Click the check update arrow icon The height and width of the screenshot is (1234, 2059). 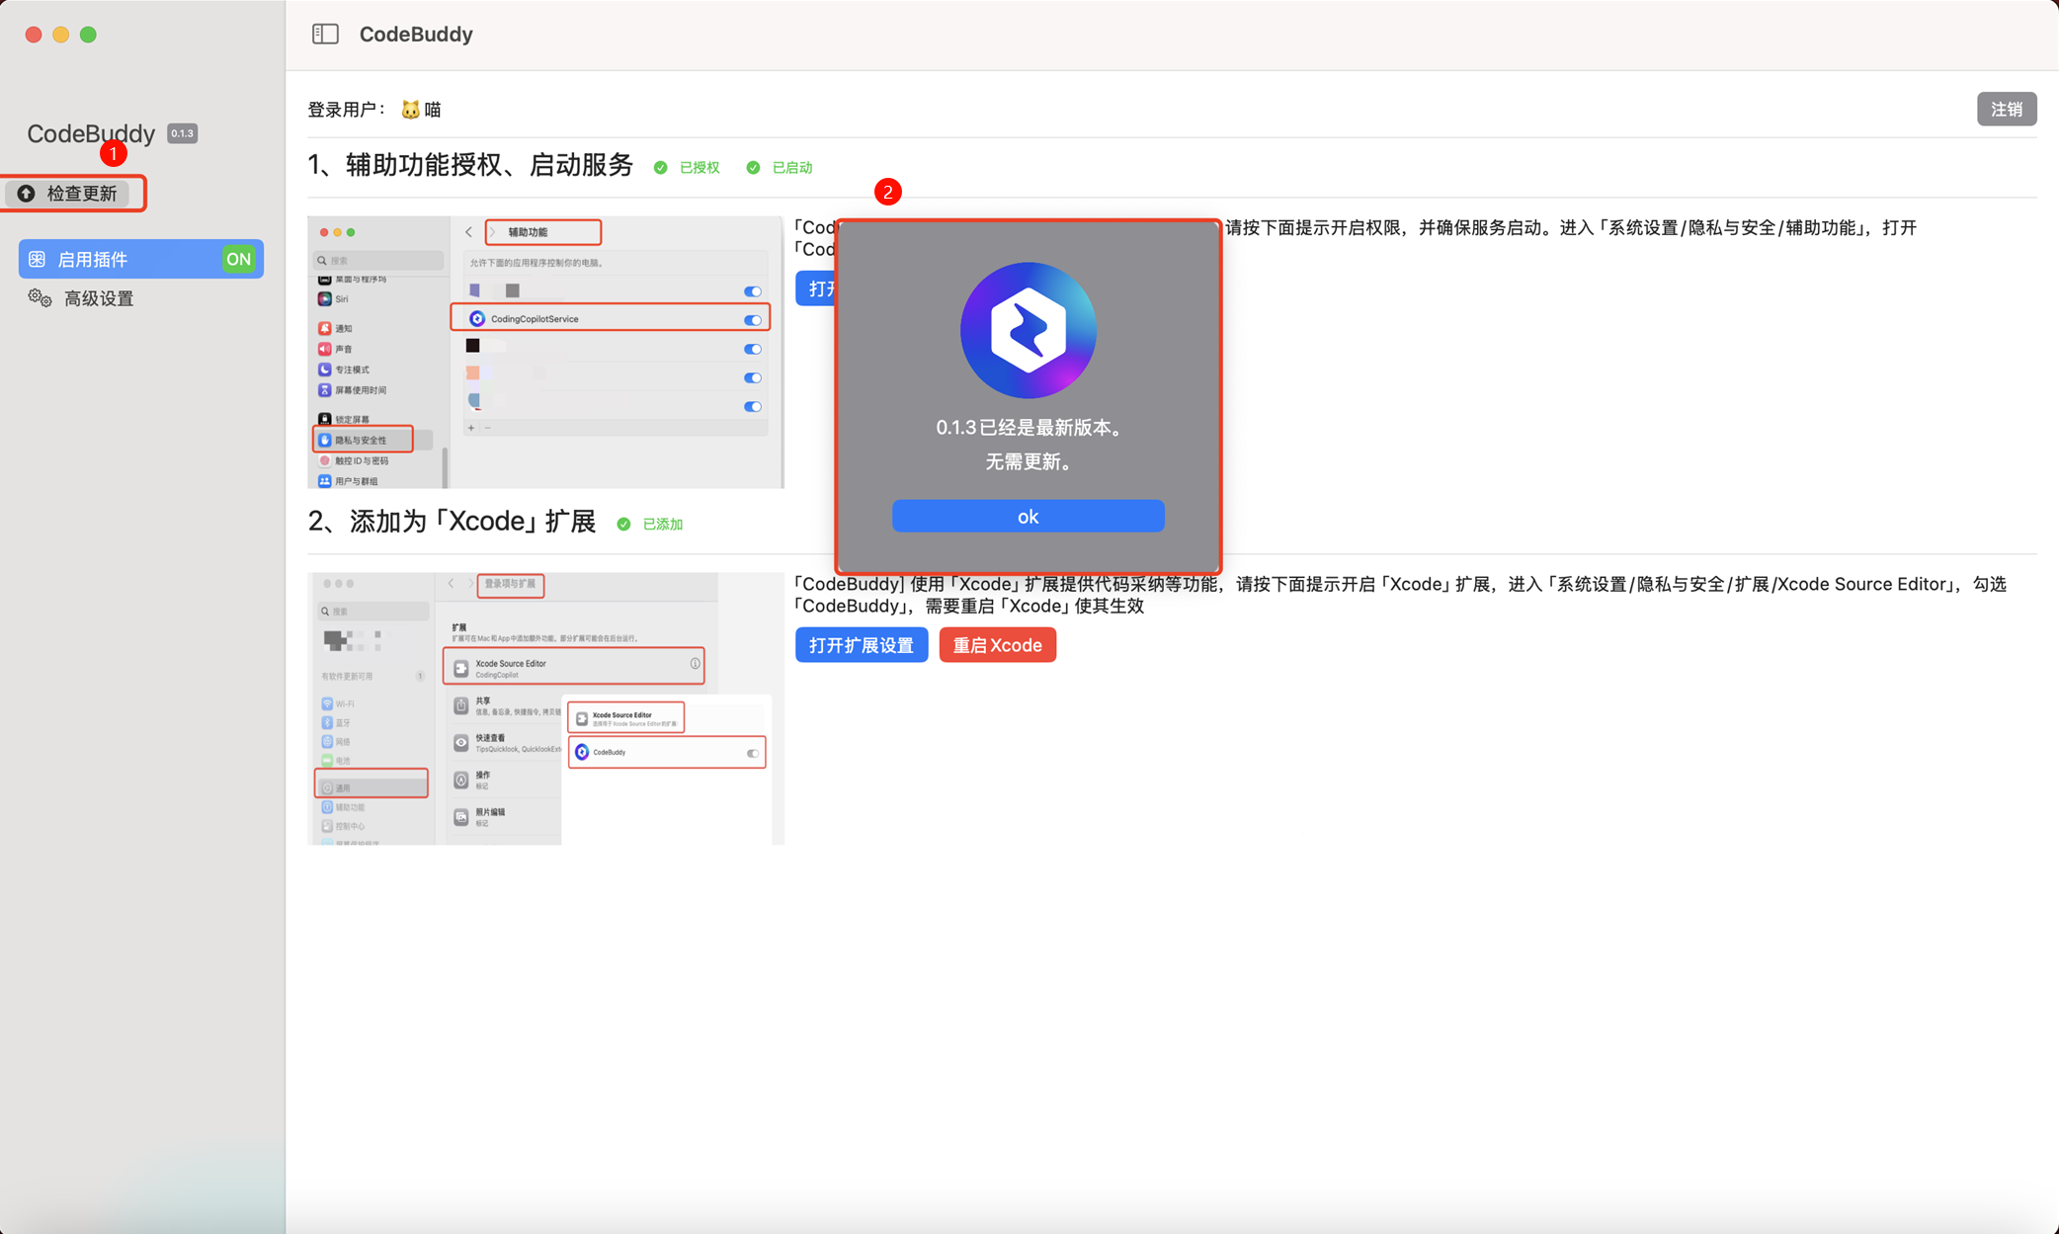pos(27,194)
